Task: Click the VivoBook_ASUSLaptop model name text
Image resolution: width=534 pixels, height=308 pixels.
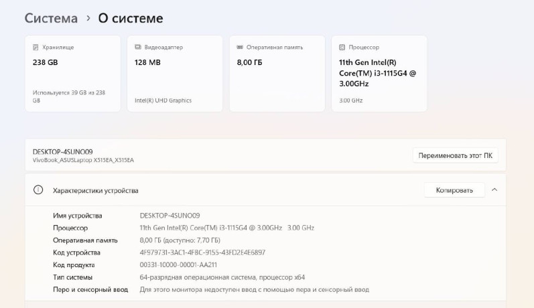Action: pyautogui.click(x=83, y=161)
